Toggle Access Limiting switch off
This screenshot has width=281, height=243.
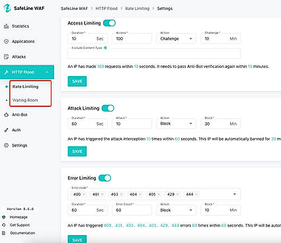point(109,23)
